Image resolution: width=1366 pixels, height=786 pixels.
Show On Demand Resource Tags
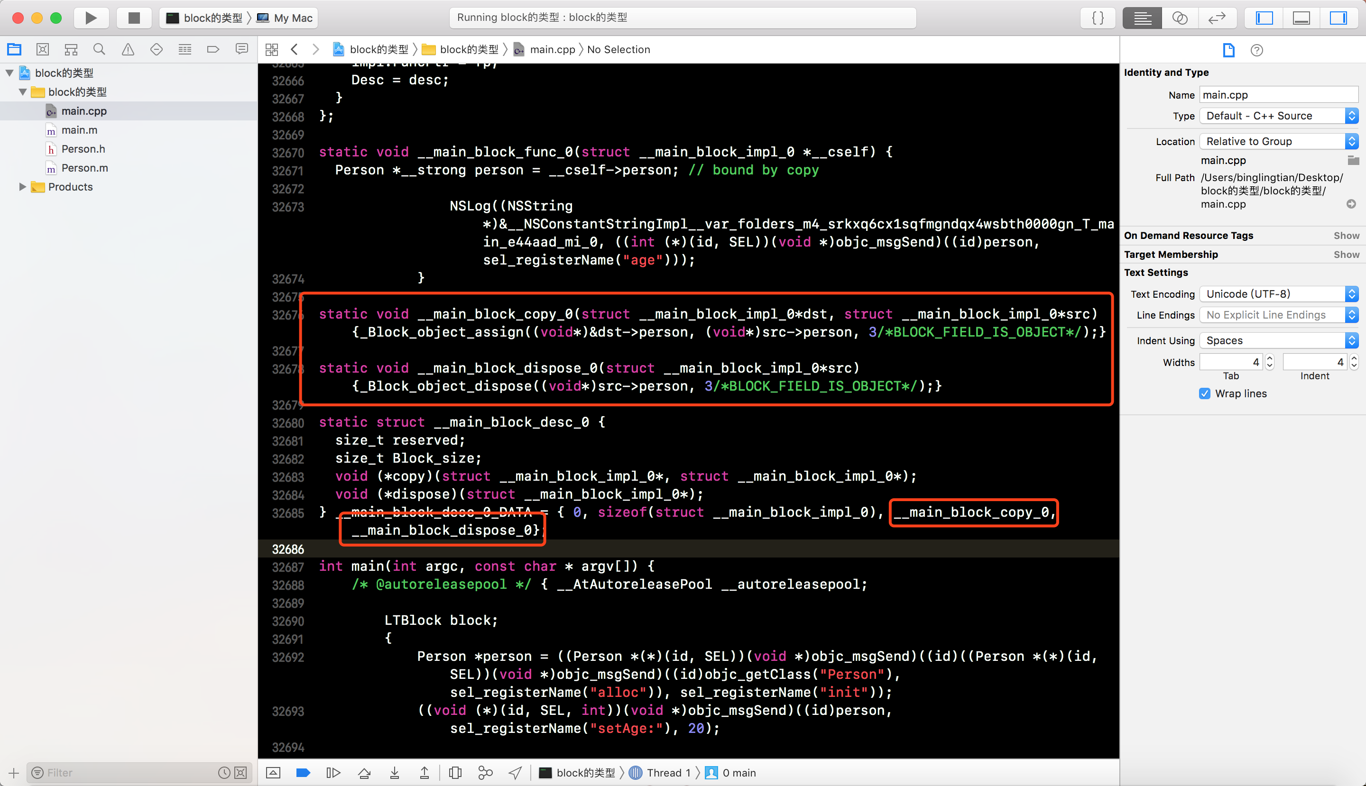click(x=1346, y=235)
